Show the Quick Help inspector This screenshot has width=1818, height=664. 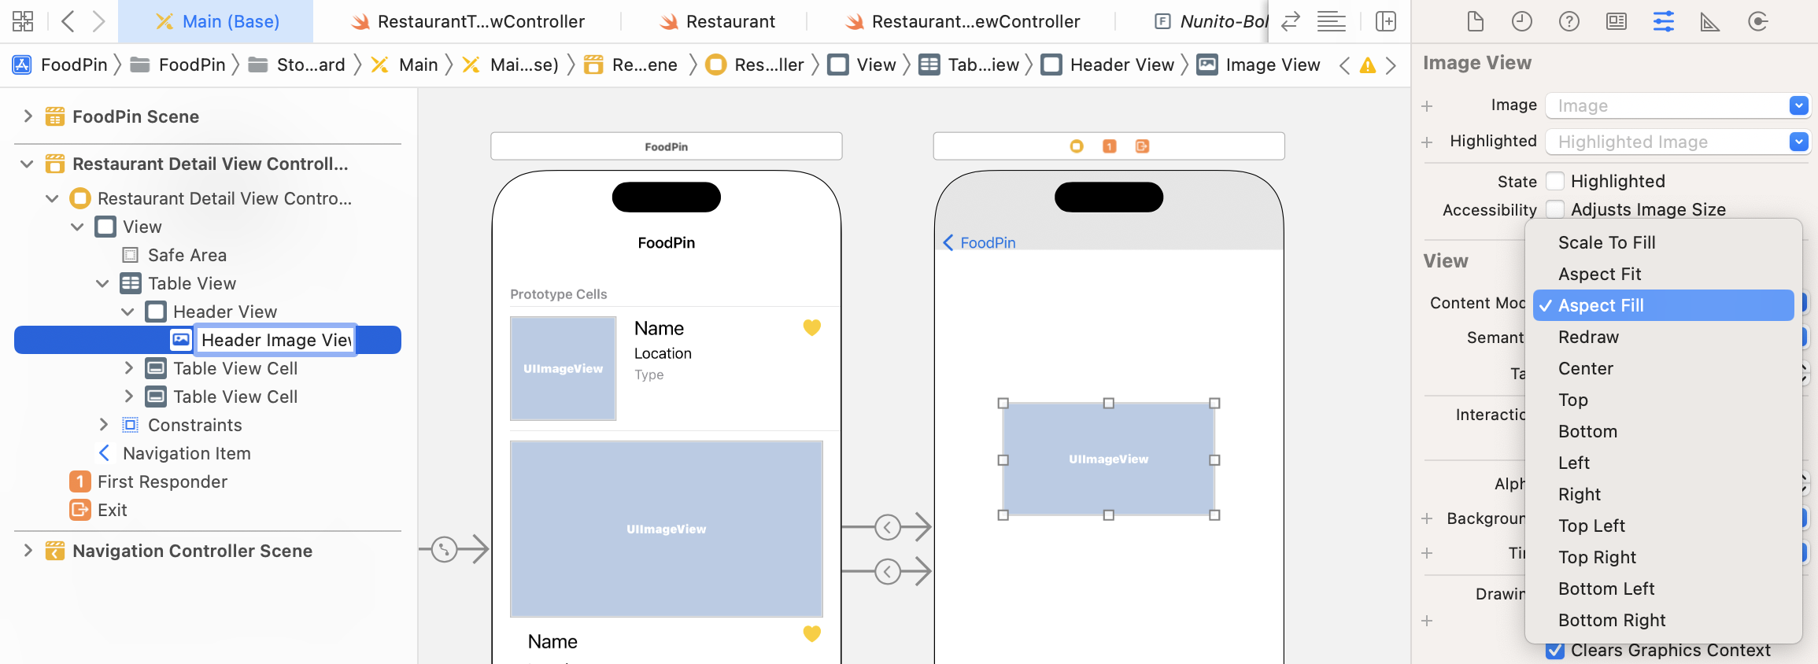1569,21
